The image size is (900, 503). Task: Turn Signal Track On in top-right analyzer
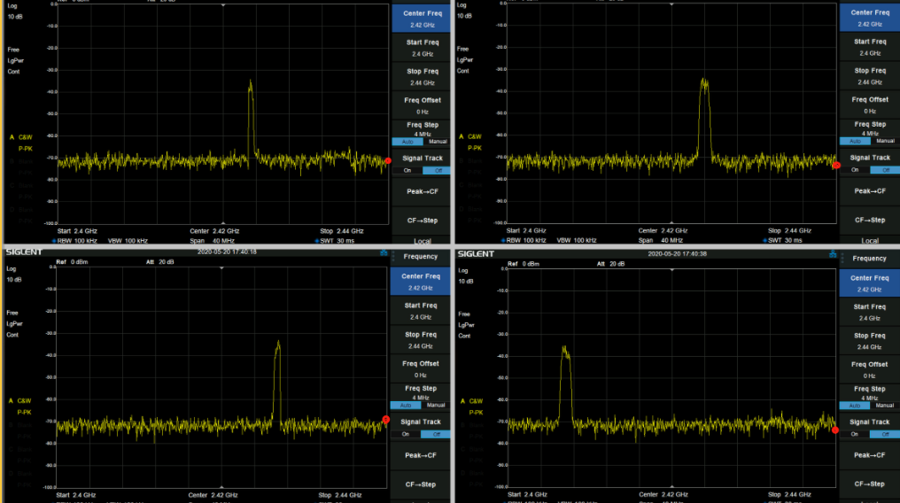click(855, 170)
